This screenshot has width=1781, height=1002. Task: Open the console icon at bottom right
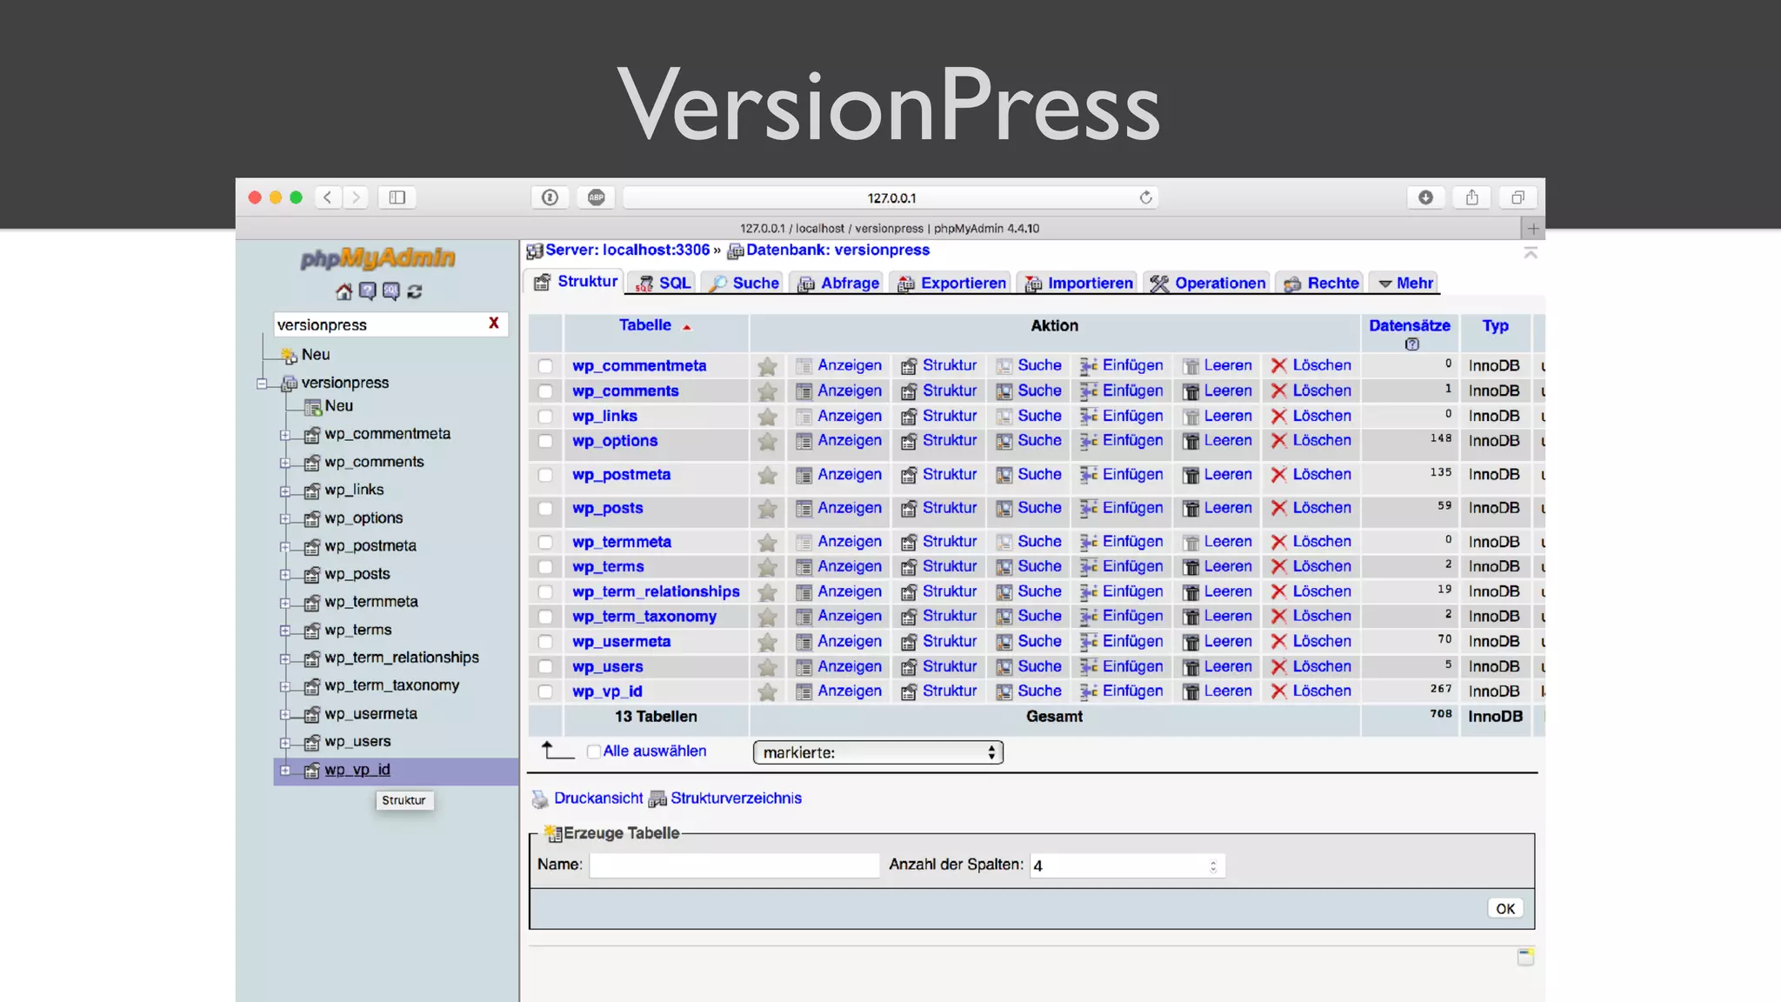point(1525,957)
